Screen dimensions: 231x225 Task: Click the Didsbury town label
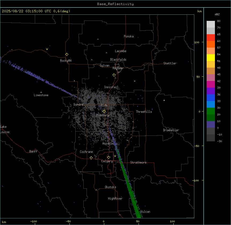(103, 115)
